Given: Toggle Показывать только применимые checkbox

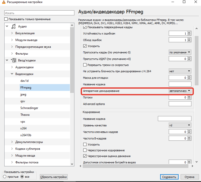Looking at the screenshot, I should click(x=6, y=19).
